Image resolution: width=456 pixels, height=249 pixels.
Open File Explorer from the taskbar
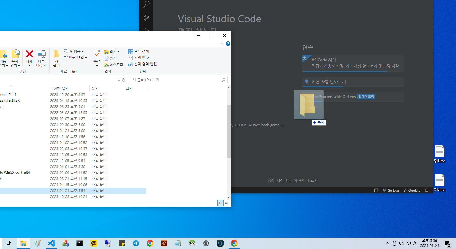tap(23, 243)
